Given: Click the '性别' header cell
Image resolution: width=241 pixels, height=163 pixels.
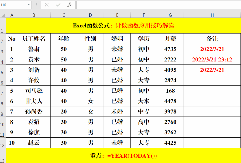Looking at the screenshot, I should click(x=90, y=39).
